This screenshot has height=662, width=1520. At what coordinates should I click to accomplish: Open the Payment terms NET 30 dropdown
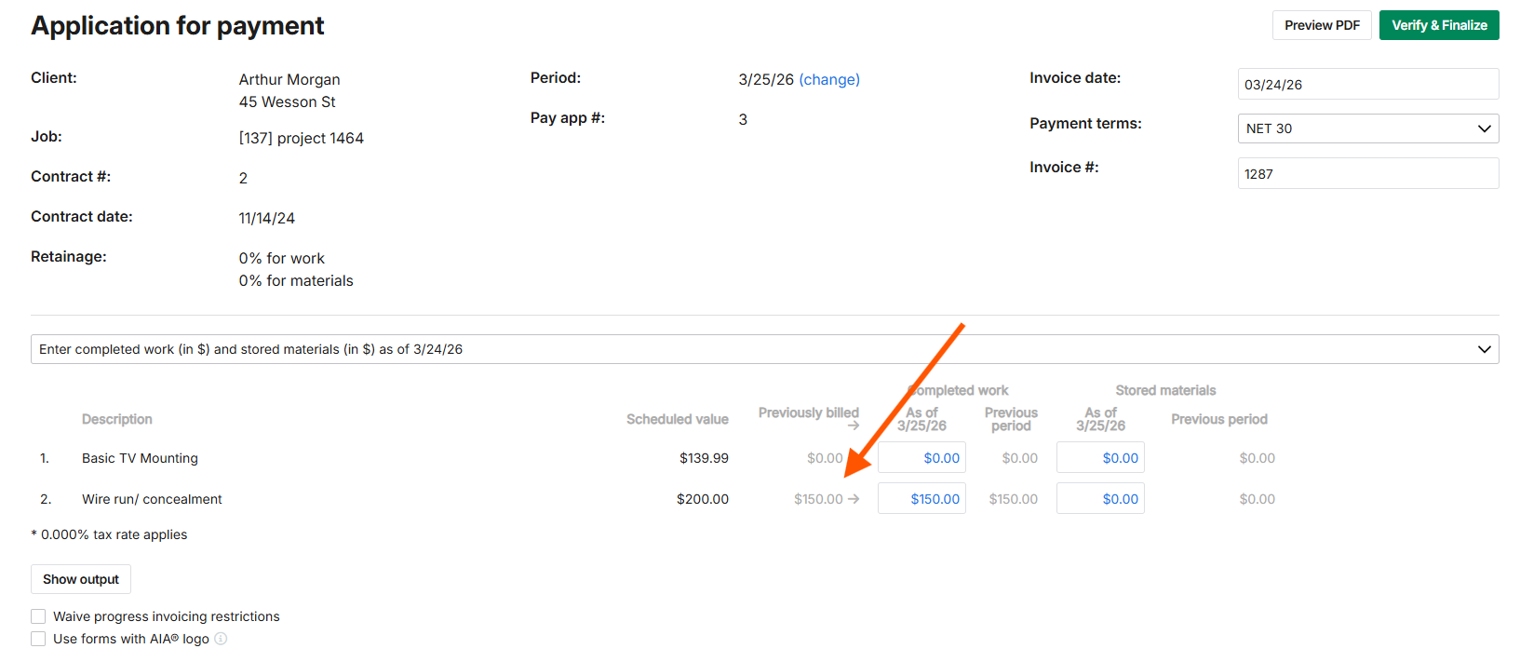point(1367,128)
